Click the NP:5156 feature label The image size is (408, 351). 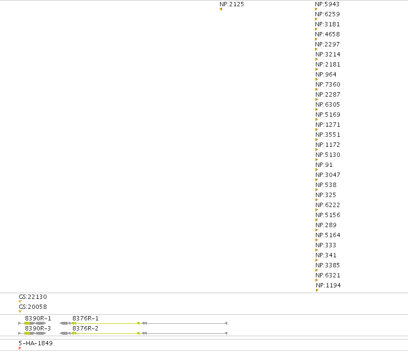(x=328, y=215)
